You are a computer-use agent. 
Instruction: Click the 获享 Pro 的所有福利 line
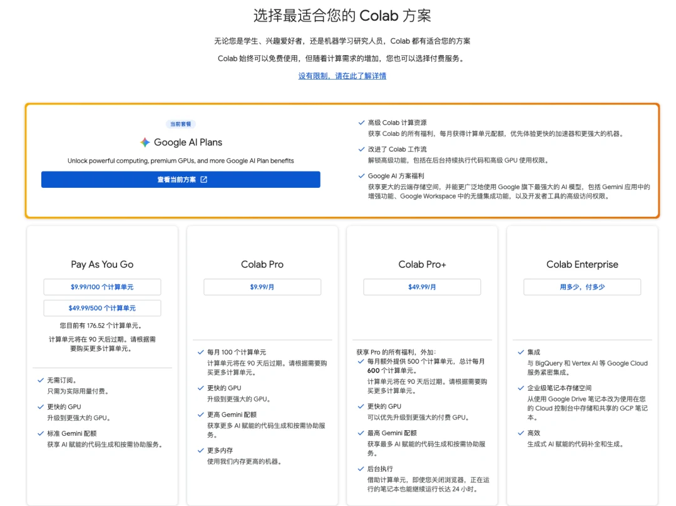click(396, 352)
